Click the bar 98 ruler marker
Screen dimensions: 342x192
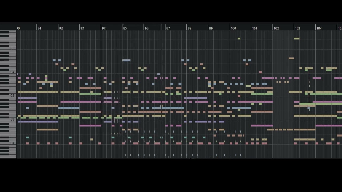pos(189,28)
